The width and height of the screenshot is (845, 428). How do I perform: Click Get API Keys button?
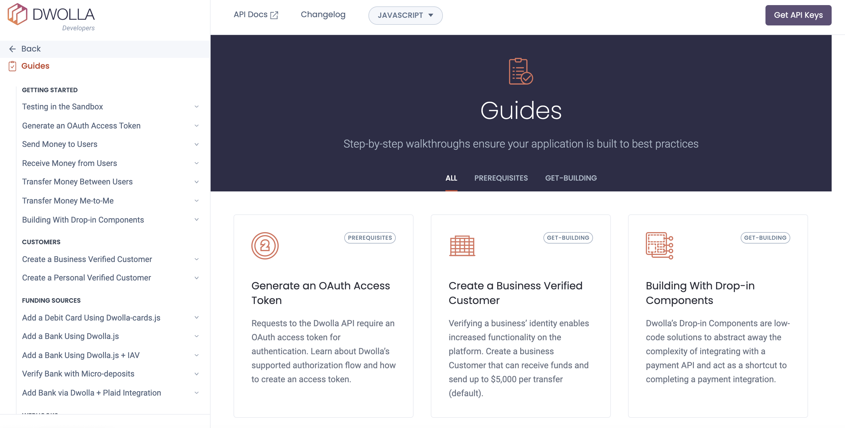[798, 15]
